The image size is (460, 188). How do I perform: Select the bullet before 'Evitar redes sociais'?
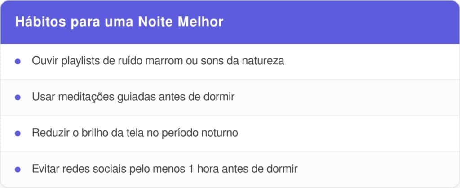pyautogui.click(x=18, y=170)
